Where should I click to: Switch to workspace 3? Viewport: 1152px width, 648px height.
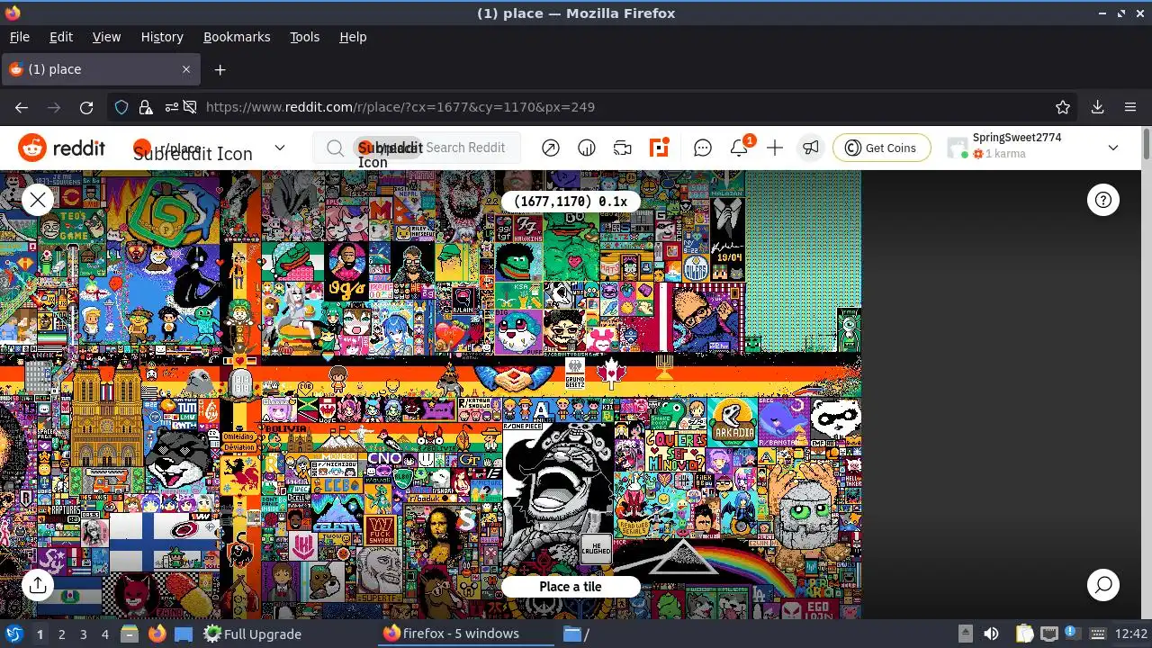click(83, 634)
